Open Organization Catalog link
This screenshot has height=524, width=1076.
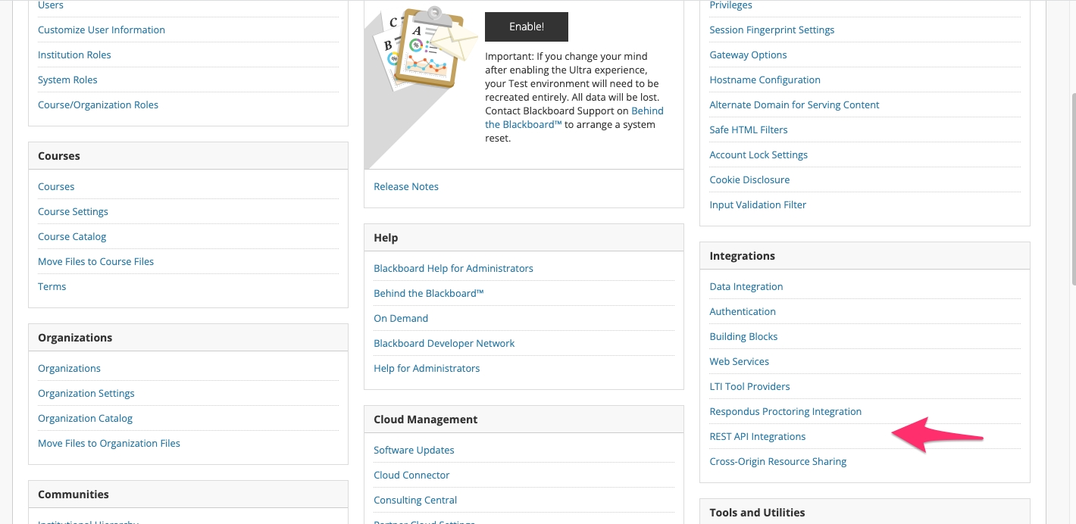point(85,418)
